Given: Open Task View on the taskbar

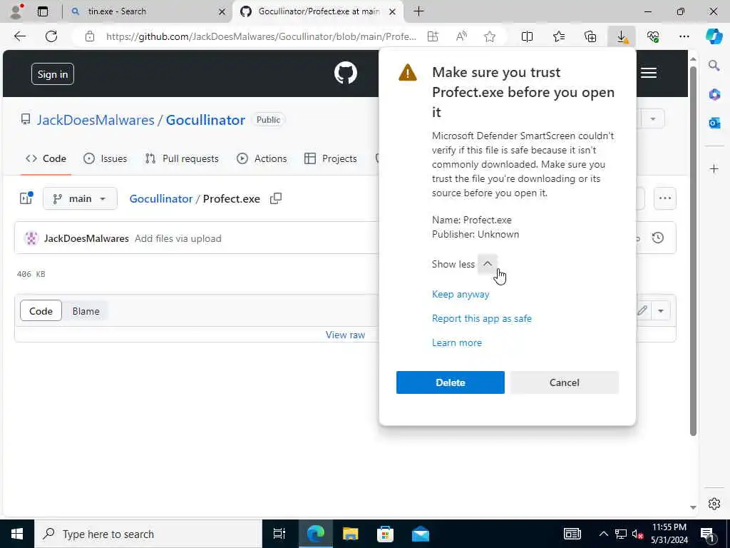Looking at the screenshot, I should [279, 534].
